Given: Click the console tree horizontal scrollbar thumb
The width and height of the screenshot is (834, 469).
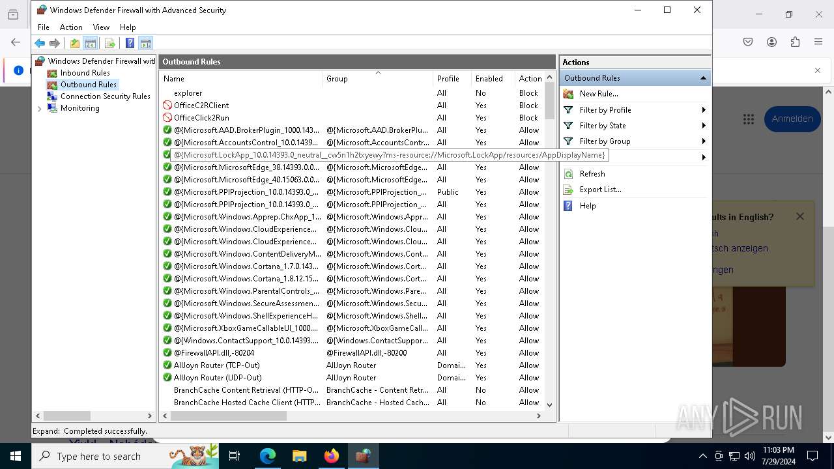Looking at the screenshot, I should 67,416.
